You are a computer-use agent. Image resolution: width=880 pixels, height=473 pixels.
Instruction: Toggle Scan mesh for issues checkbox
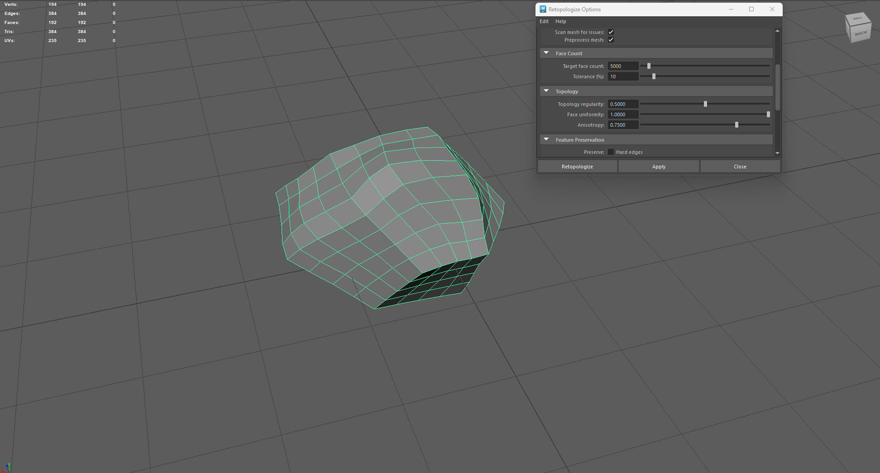611,32
